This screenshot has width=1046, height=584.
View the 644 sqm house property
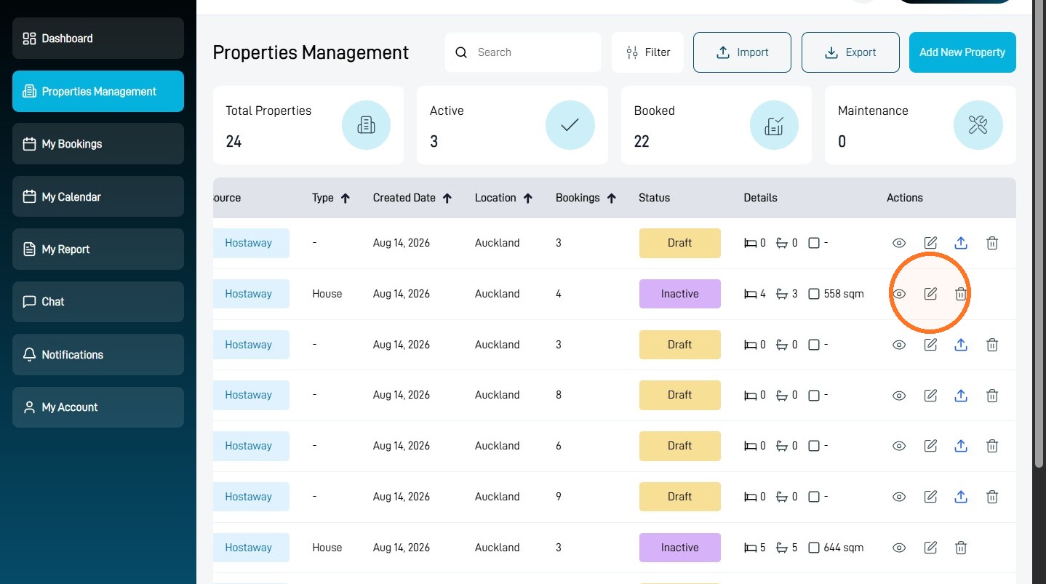(899, 548)
